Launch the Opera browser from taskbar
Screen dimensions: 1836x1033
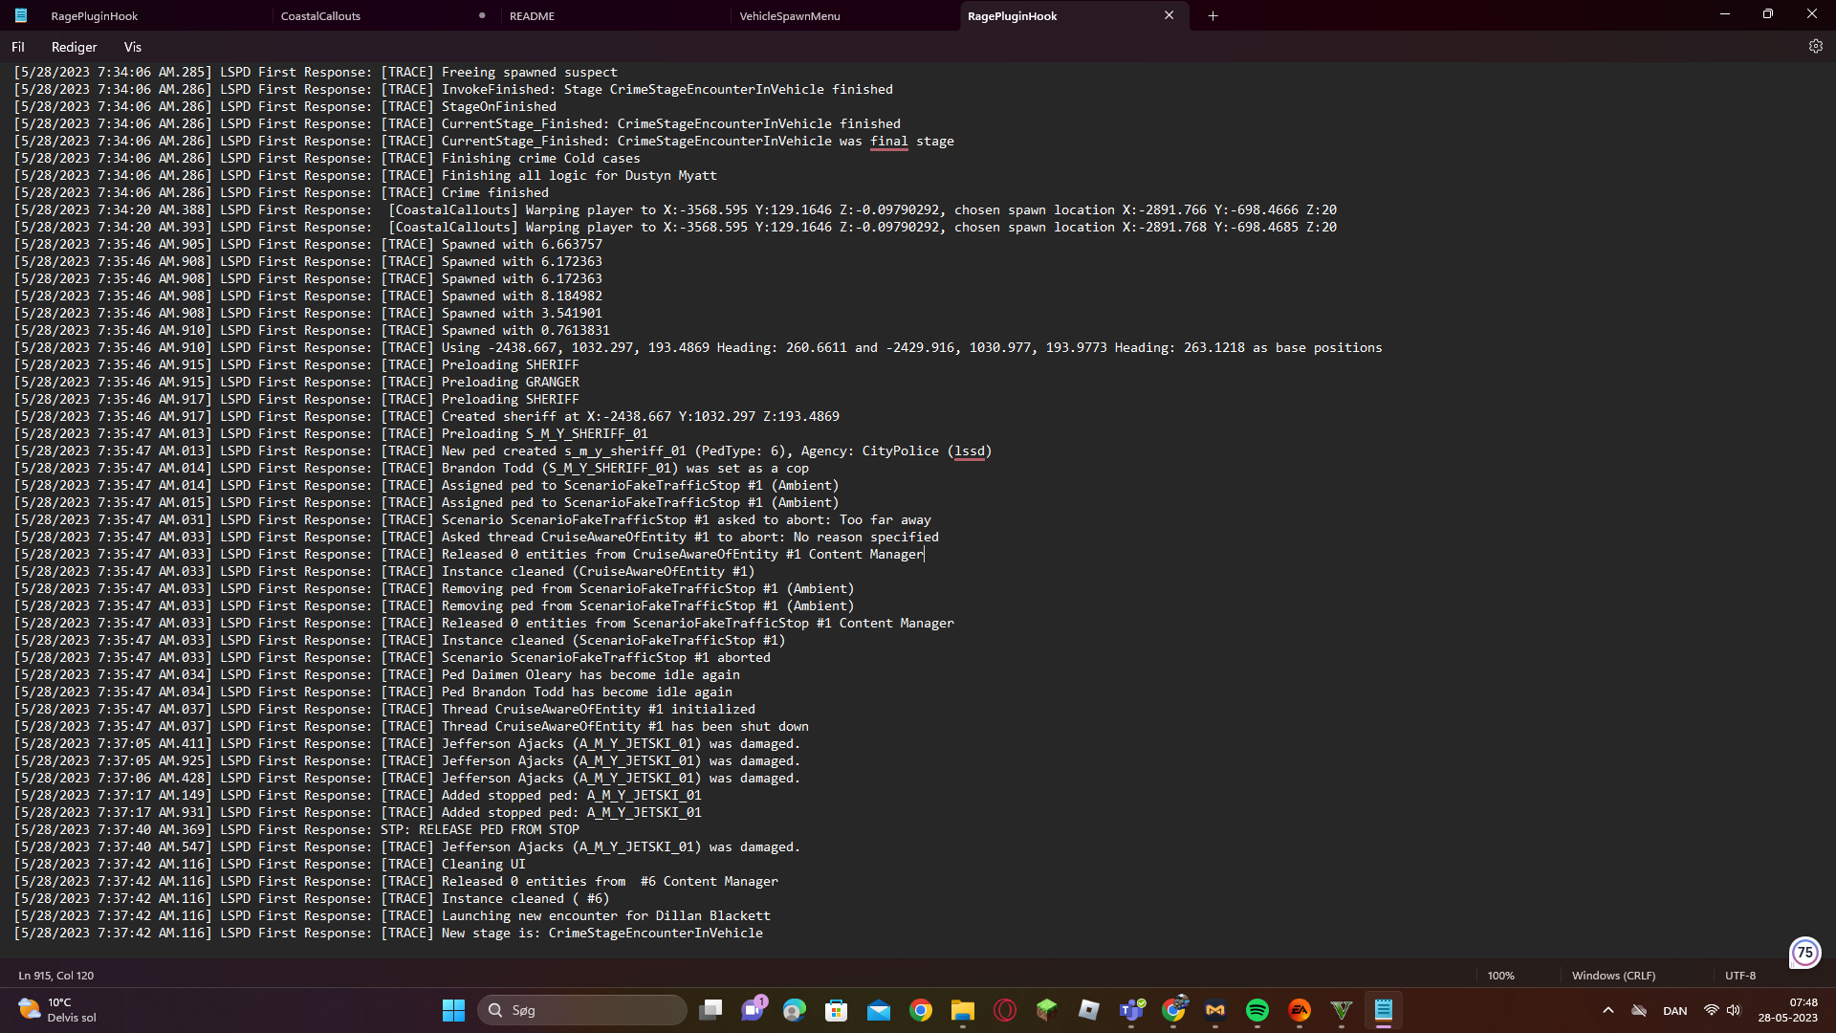pos(1005,1010)
